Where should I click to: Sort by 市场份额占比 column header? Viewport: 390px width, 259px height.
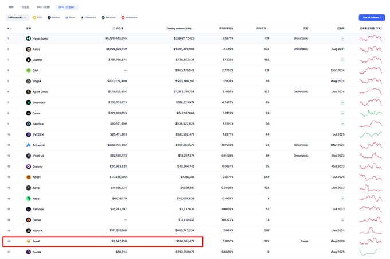pos(226,28)
